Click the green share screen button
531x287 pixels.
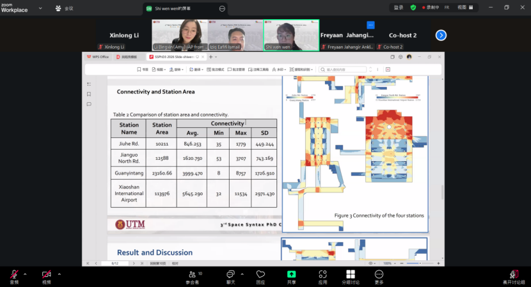(291, 276)
